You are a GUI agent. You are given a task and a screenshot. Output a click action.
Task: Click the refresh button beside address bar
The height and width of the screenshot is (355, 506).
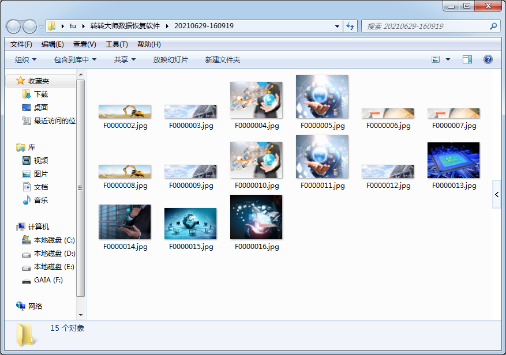350,27
